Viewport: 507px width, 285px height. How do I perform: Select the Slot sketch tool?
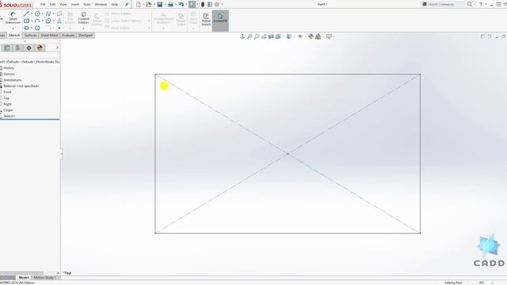pos(26,28)
